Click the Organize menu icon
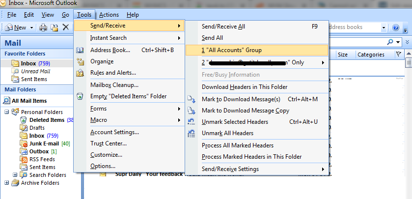This screenshot has width=412, height=199. point(80,61)
